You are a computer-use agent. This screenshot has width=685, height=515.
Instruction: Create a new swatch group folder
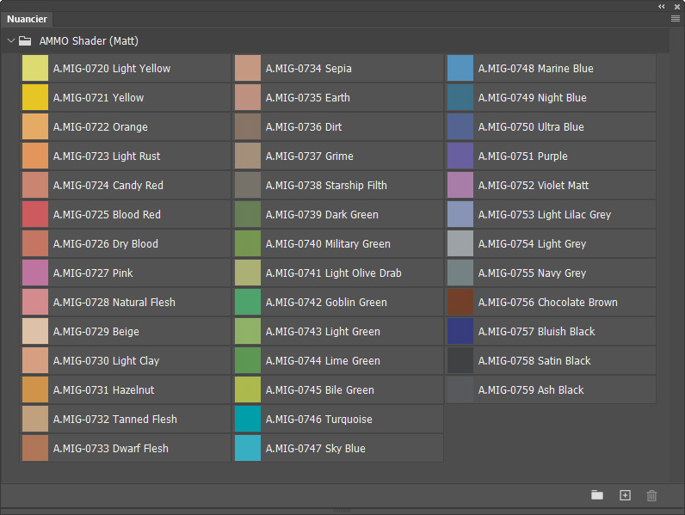[597, 495]
